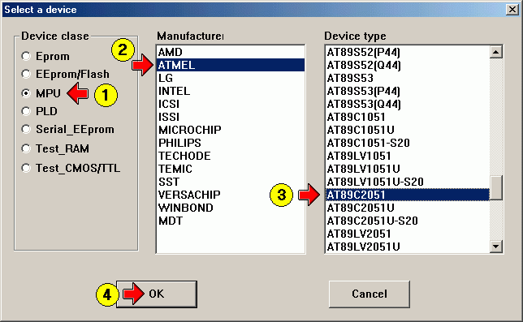
Task: Choose the AT89LV1051U device
Action: tap(407, 169)
